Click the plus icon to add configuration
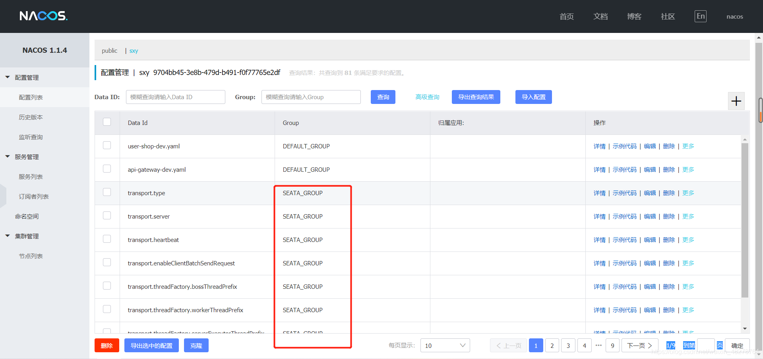 click(736, 101)
